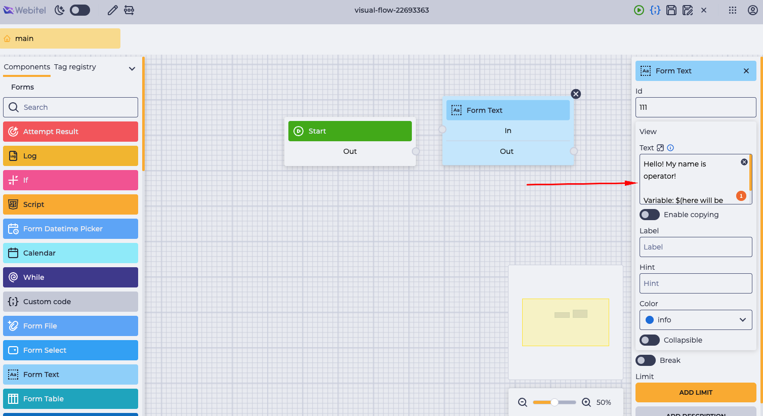Click the Start node Out port
Screen dimensions: 763x416
point(415,151)
